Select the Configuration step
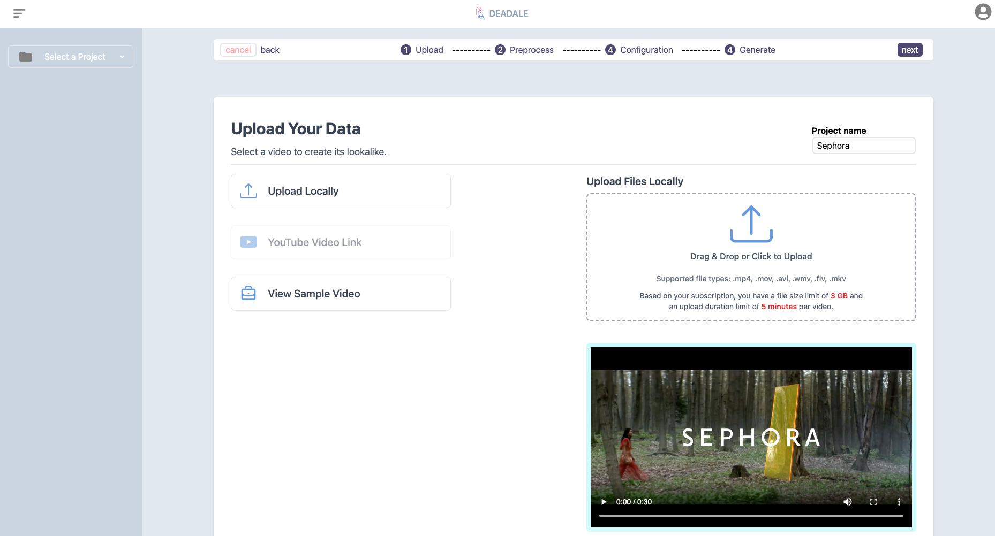 [639, 50]
